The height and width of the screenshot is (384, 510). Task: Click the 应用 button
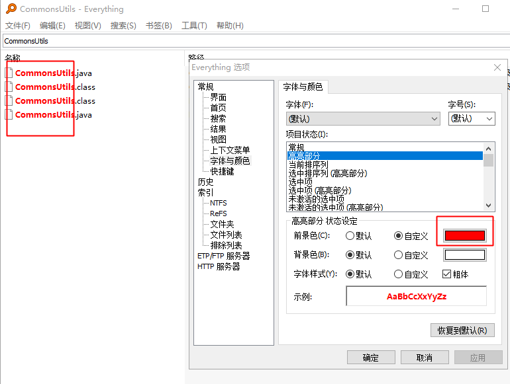pyautogui.click(x=478, y=358)
